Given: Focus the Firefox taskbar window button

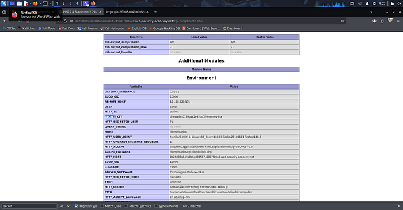Looking at the screenshot, I should click(x=93, y=3).
